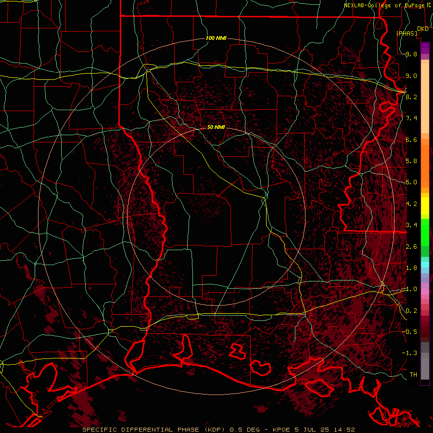Click the 100 NMI range ring label

pos(216,38)
